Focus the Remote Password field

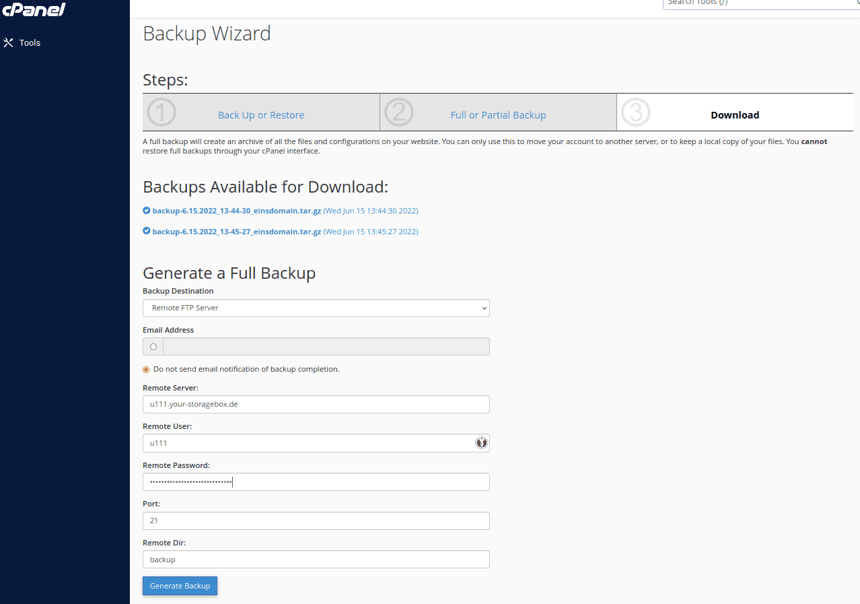click(x=316, y=482)
